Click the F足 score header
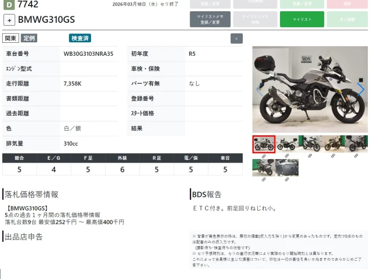The height and width of the screenshot is (279, 372). pyautogui.click(x=88, y=158)
